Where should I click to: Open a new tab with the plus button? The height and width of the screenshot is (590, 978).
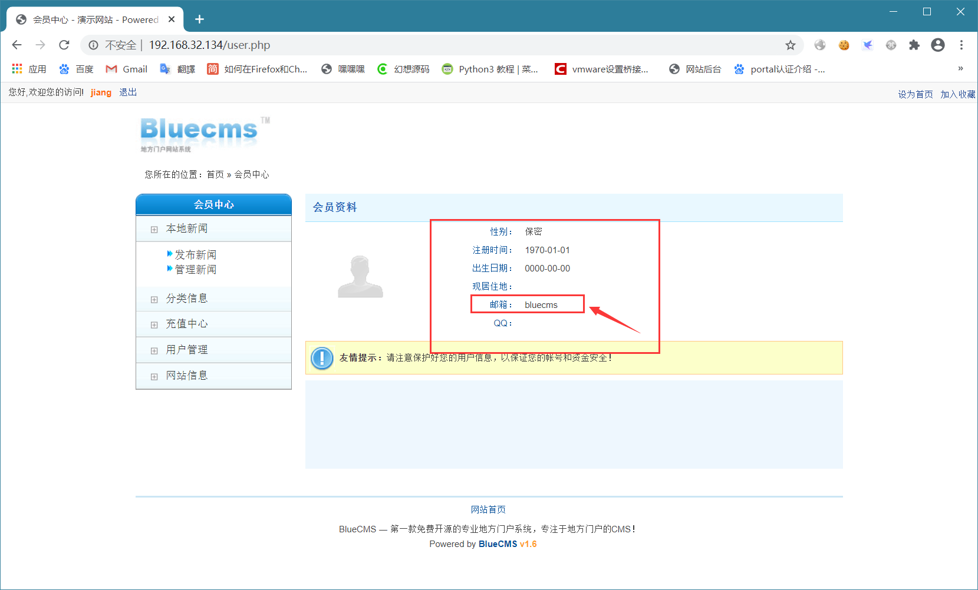tap(199, 19)
